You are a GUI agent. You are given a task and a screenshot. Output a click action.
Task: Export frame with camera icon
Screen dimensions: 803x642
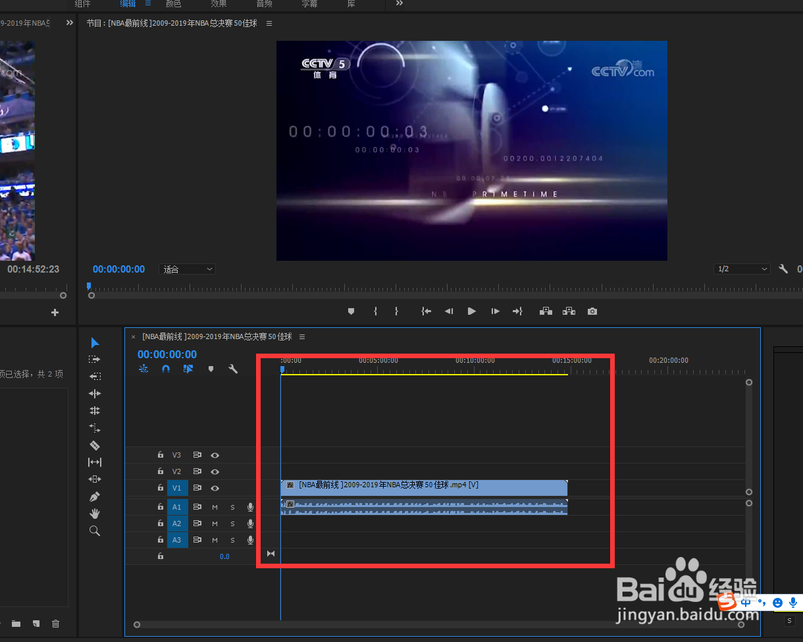click(592, 311)
